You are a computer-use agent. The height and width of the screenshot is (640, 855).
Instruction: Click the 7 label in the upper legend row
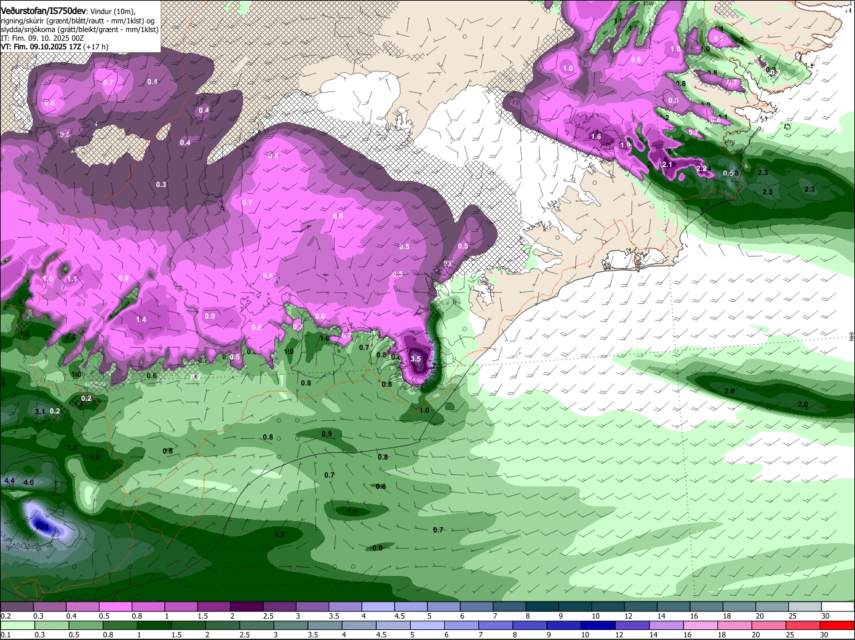(494, 615)
